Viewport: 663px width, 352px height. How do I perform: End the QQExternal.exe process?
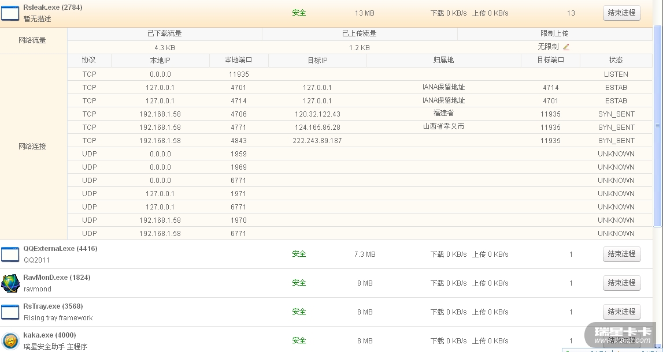[621, 254]
